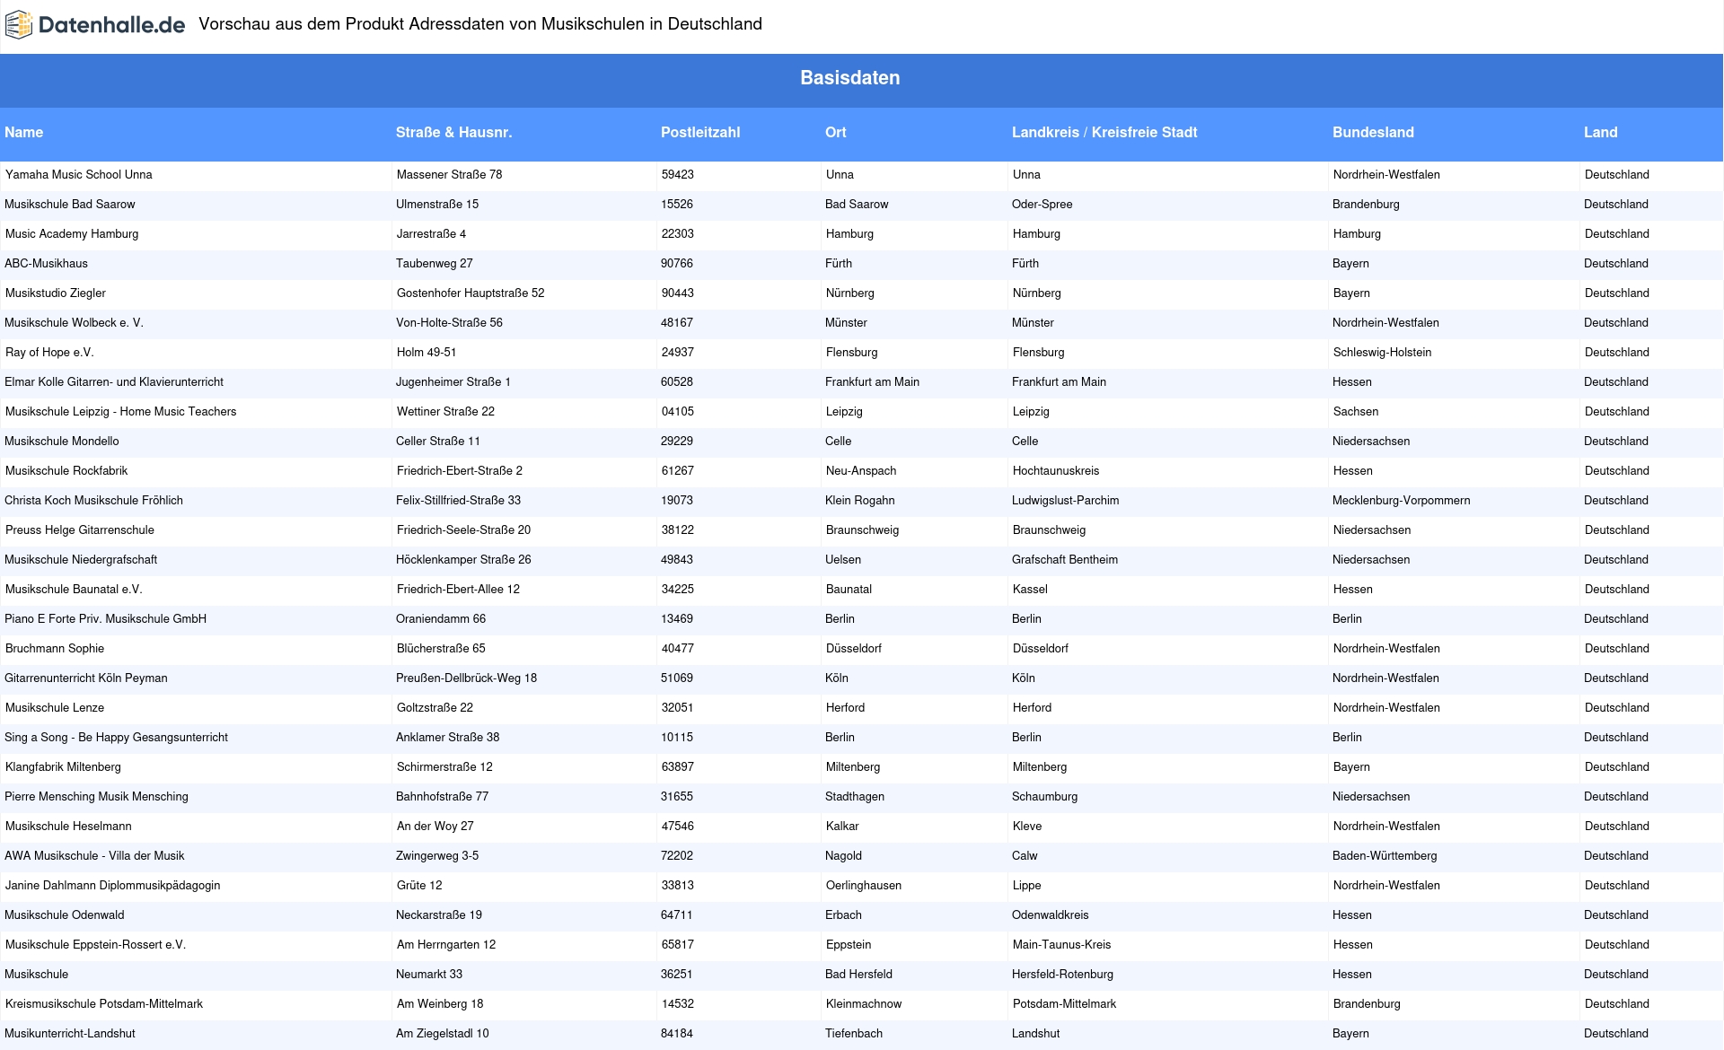The height and width of the screenshot is (1050, 1724).
Task: Select street Preußen-Dellbrück-Weg 18
Action: [466, 678]
